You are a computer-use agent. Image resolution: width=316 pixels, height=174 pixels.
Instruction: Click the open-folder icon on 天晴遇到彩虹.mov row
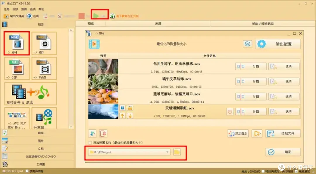click(130, 108)
